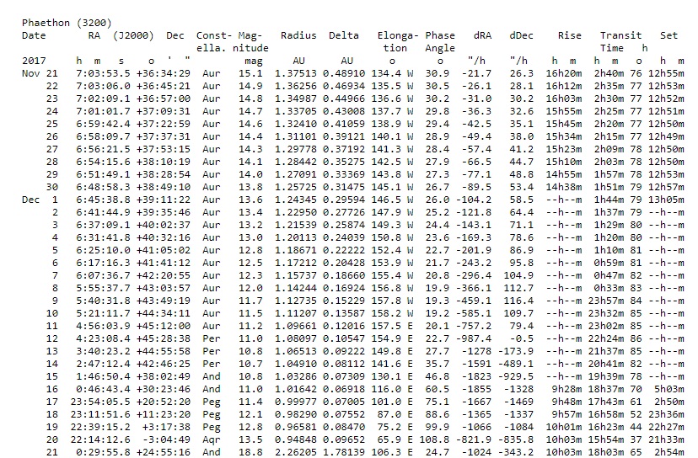Click the Radius column header
Viewport: 698px width, 458px height.
(298, 35)
